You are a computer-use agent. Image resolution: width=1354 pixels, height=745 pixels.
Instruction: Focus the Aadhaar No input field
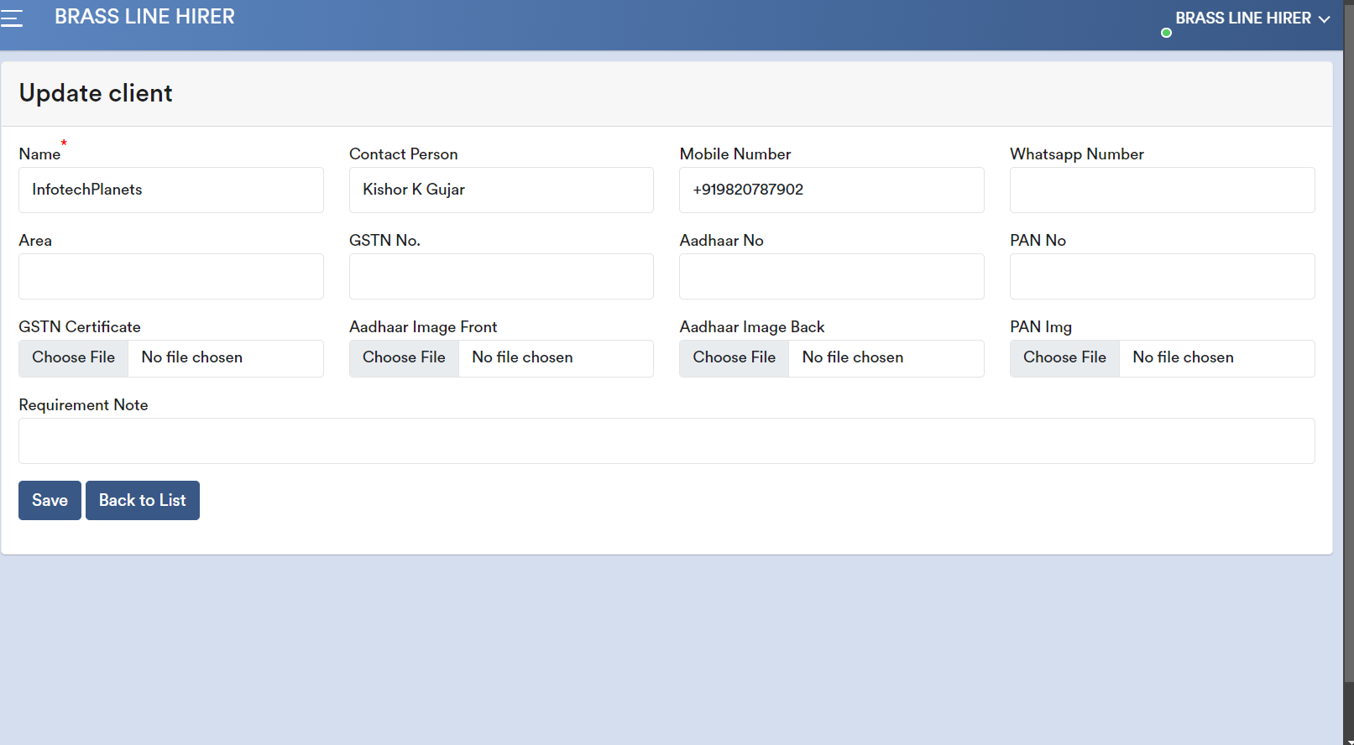[x=832, y=276]
